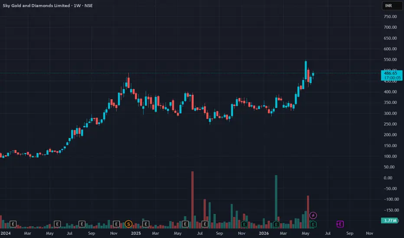404x238 pixels.
Task: Click the 400.00 price axis label
Action: point(390,92)
